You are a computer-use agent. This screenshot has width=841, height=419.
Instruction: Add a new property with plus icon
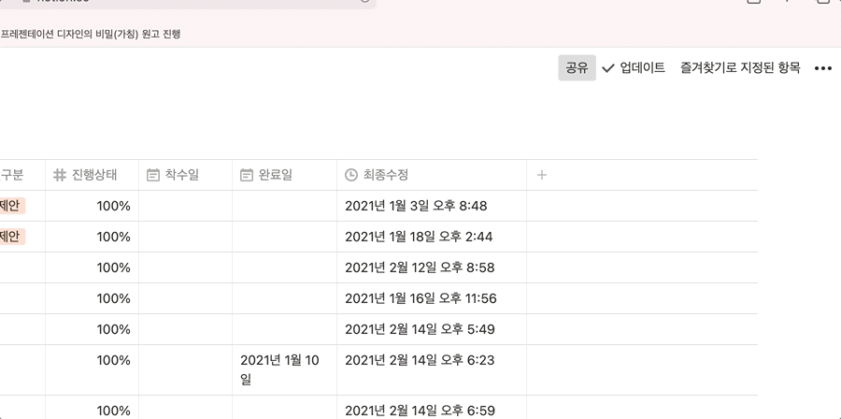tap(542, 175)
